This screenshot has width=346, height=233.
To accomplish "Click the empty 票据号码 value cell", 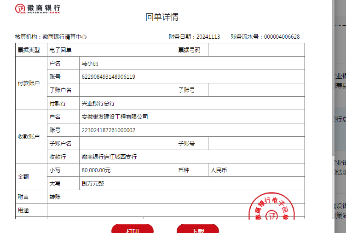I will tap(256, 50).
